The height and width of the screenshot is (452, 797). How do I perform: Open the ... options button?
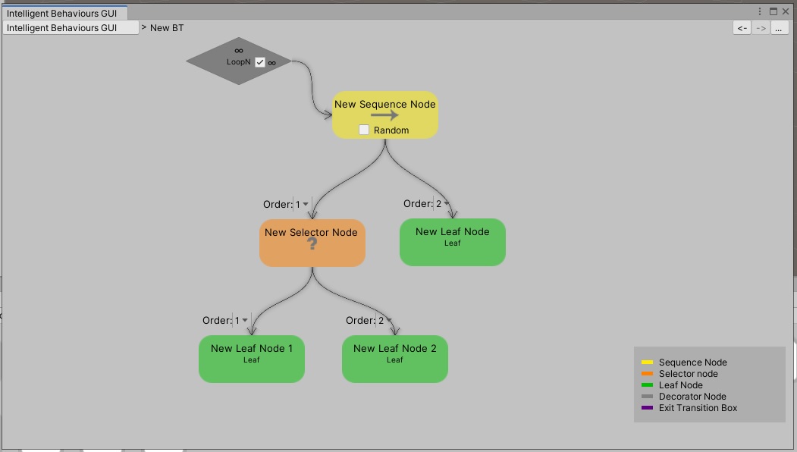(x=780, y=28)
